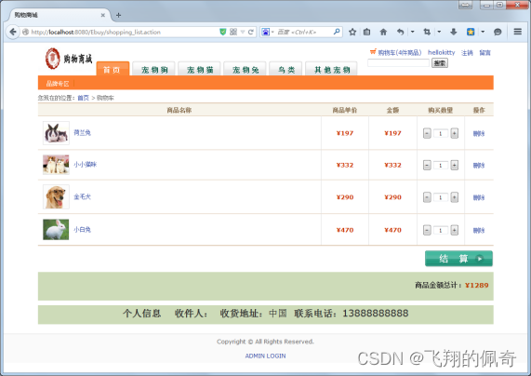Go to the browser home page icon
Screen dimensions: 531x376
383,32
